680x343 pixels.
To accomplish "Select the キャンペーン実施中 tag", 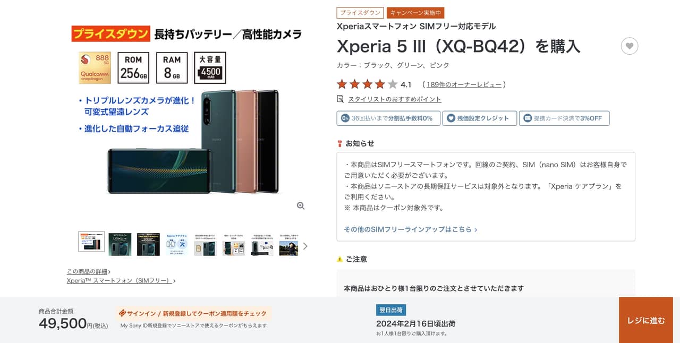I will [415, 13].
